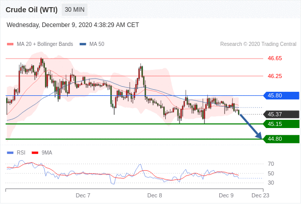301x204 pixels.
Task: Click the 30 MIN timeframe badge
Action: [x=74, y=10]
